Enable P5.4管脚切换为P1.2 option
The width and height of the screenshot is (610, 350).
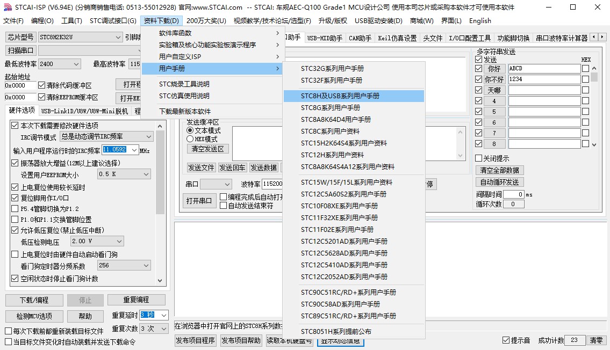click(15, 209)
